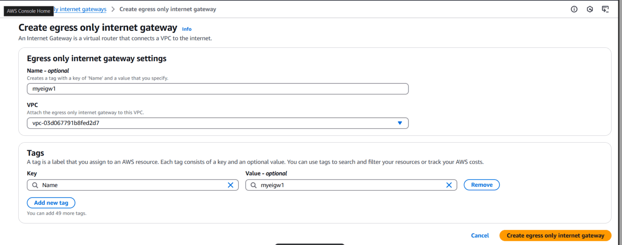The height and width of the screenshot is (245, 622).
Task: Click the search magnifier in the Value field
Action: [x=253, y=185]
